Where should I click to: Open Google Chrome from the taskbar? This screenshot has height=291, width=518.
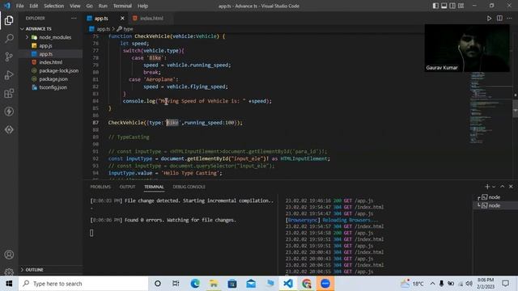pyautogui.click(x=307, y=284)
